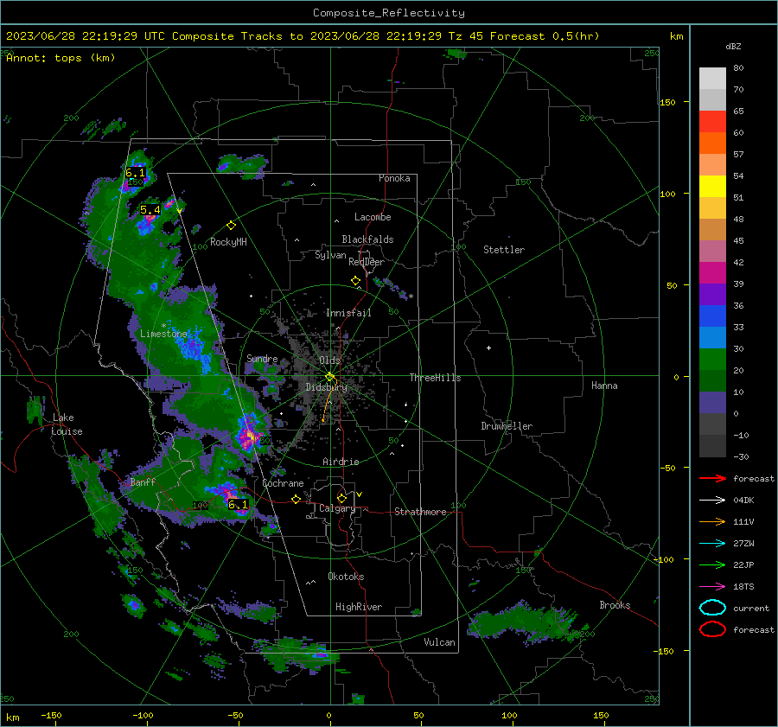
Task: Select the orange 111V track arrow
Action: coord(712,521)
